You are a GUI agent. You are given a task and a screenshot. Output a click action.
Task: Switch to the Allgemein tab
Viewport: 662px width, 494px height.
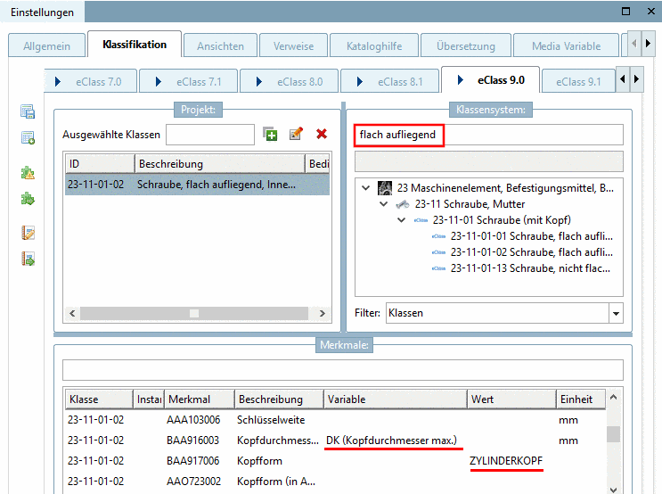click(x=46, y=46)
